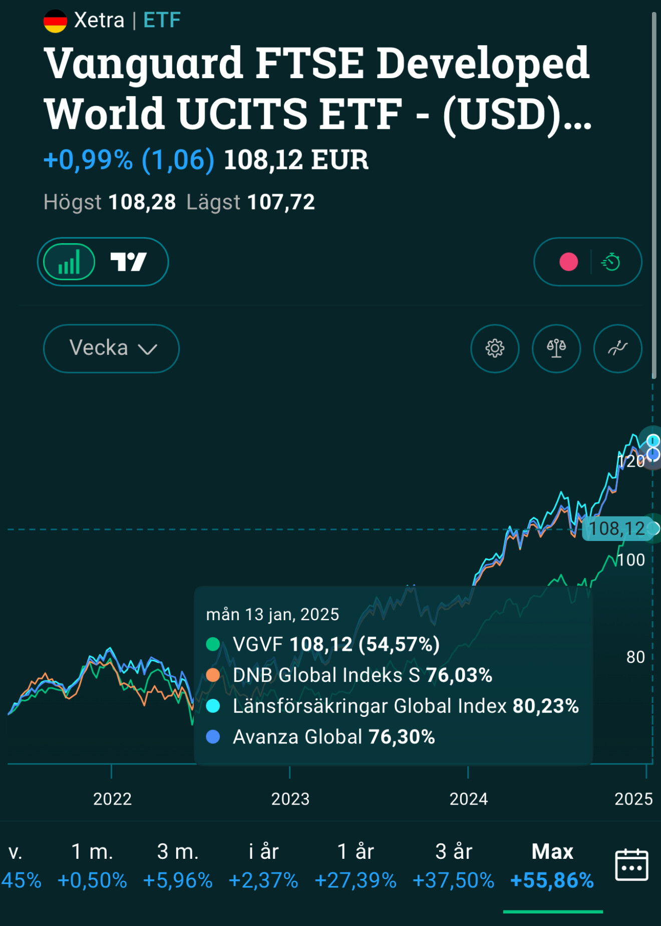661x926 pixels.
Task: Tap the green stopwatch history icon
Action: click(x=611, y=262)
